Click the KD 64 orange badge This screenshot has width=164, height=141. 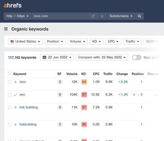(x=84, y=82)
